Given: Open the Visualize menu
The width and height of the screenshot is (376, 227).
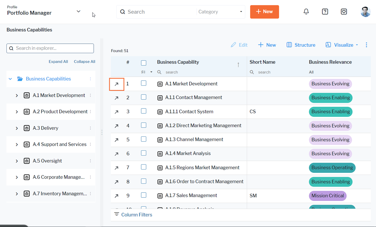Looking at the screenshot, I should tap(342, 45).
